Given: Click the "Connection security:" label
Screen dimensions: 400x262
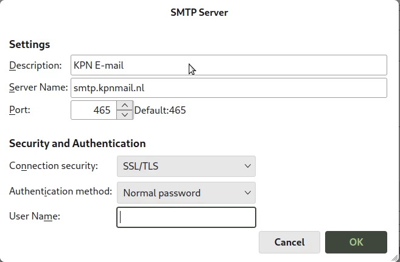Looking at the screenshot, I should coord(53,166).
